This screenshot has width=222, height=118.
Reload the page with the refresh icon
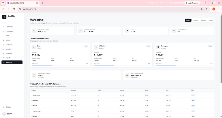[x=14, y=9]
